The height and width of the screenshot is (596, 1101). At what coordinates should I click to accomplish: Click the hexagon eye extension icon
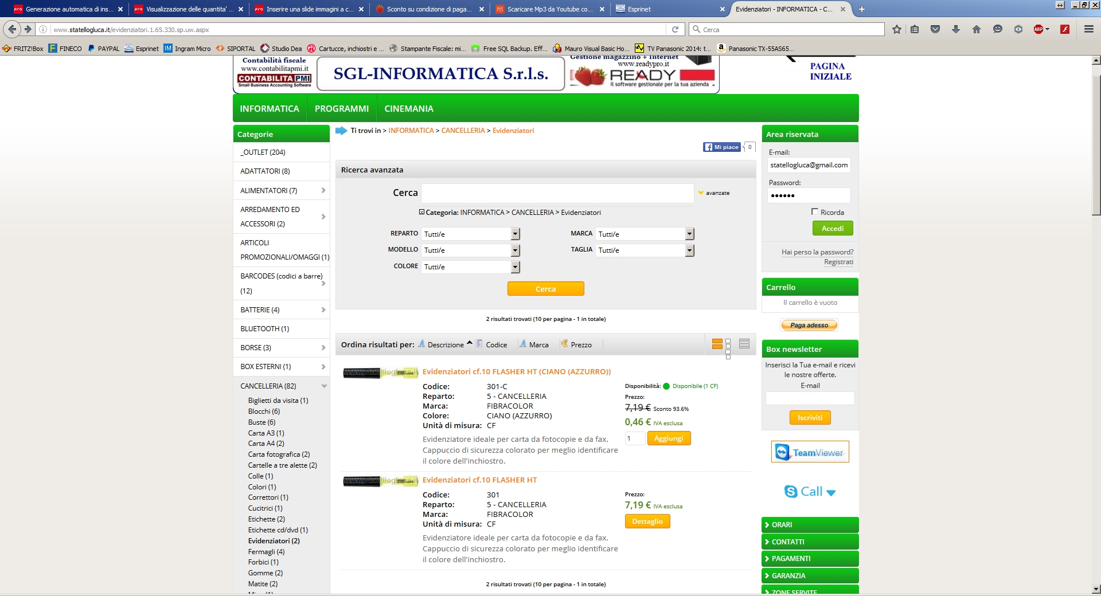pos(1018,29)
